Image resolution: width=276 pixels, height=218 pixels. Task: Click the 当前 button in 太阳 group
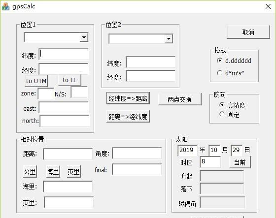pos(240,162)
